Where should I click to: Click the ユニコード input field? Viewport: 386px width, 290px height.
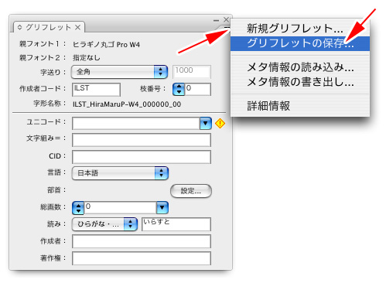(x=136, y=124)
